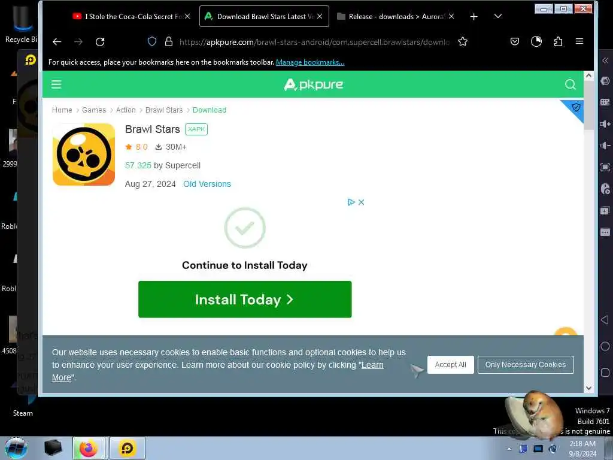
Task: Open LDPlayer from the taskbar
Action: click(x=127, y=448)
